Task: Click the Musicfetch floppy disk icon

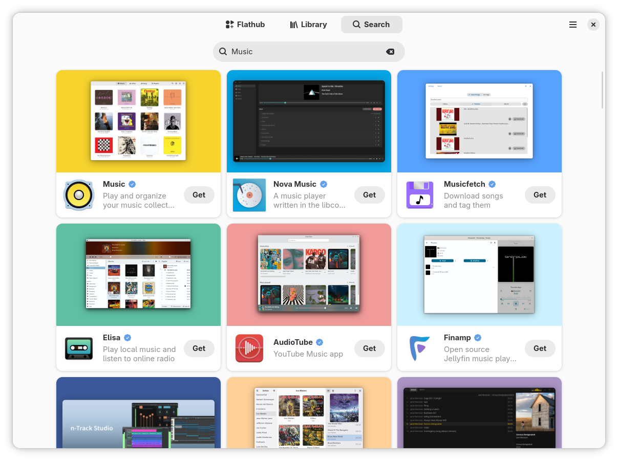Action: tap(420, 195)
